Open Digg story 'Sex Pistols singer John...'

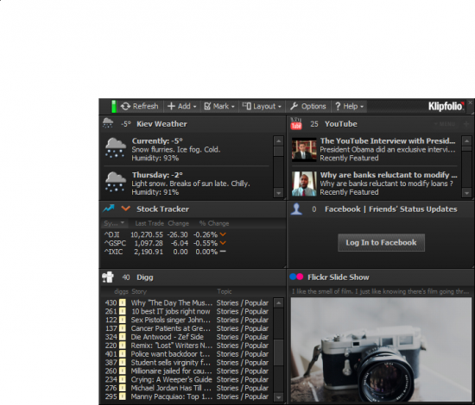point(171,320)
